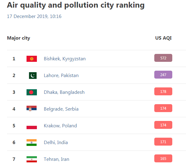Image resolution: width=186 pixels, height=166 pixels.
Task: Click the Iran flag icon
Action: point(32,159)
